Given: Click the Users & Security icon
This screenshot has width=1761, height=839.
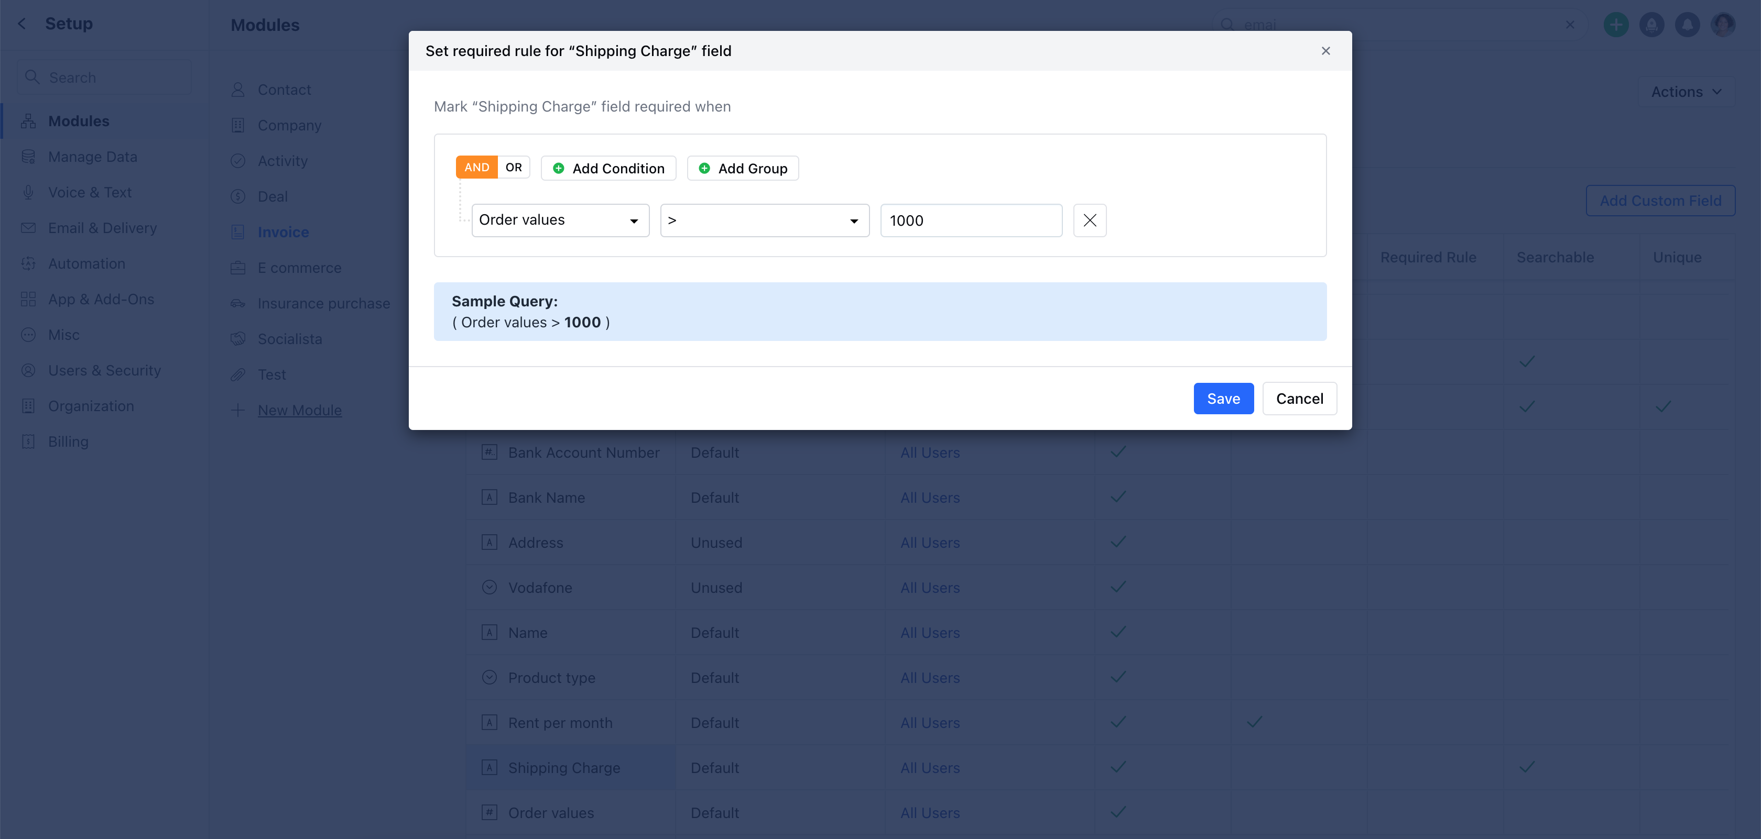Looking at the screenshot, I should coord(28,370).
